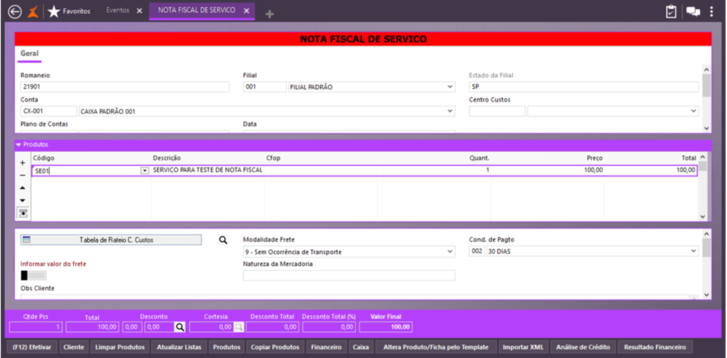Click the (F12) Efetivar button
The image size is (727, 358).
pyautogui.click(x=33, y=347)
